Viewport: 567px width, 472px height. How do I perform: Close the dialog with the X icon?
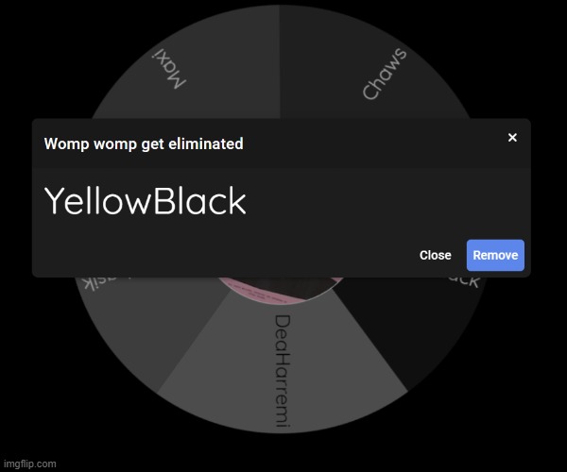tap(512, 138)
